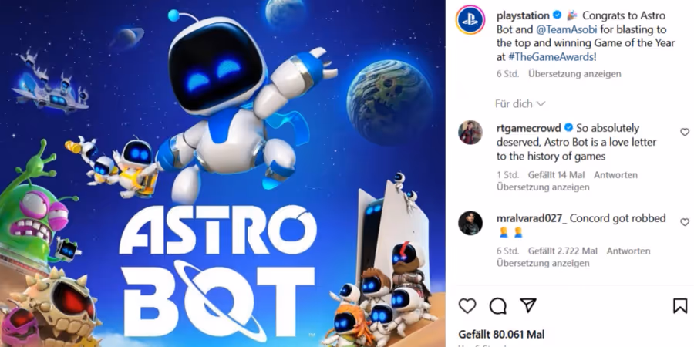Viewport: 694px width, 347px height.
Task: Reply to mralvarad027_'s comment
Action: [628, 251]
